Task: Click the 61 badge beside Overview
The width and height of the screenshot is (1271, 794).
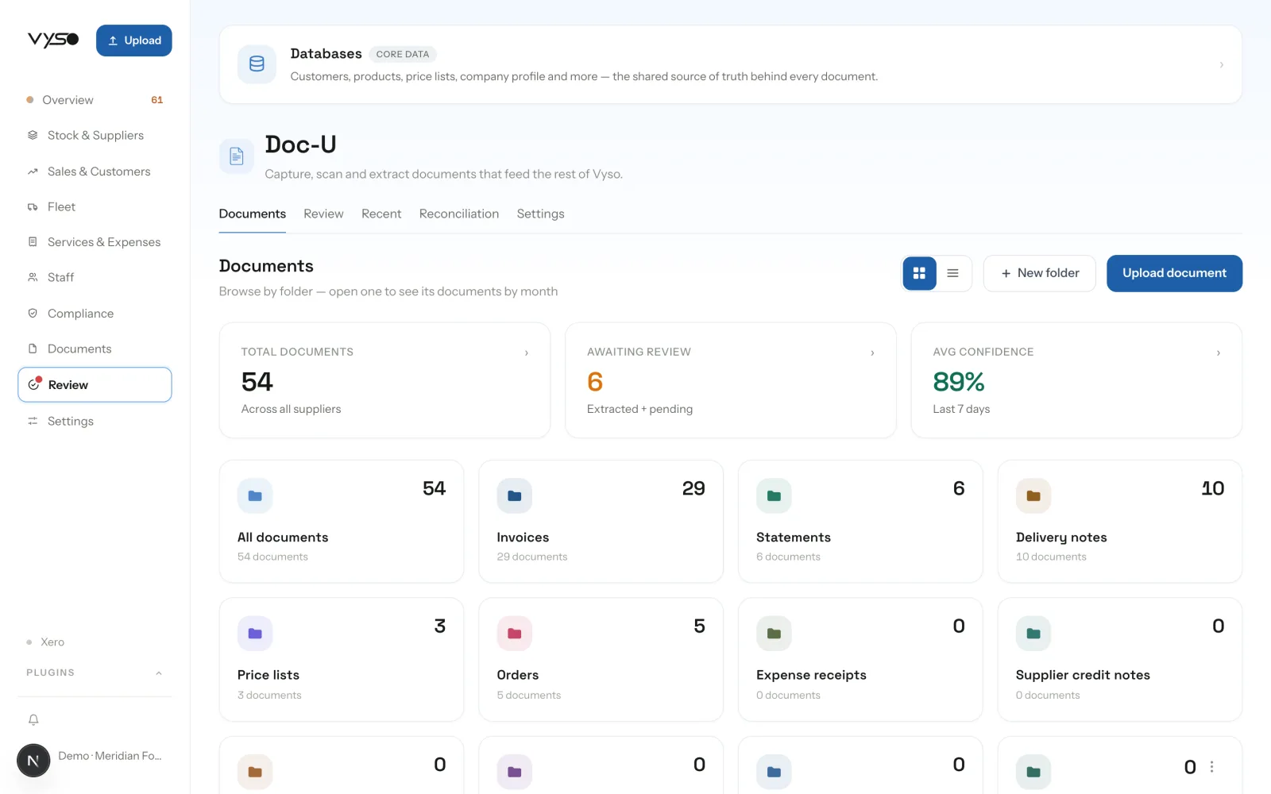Action: point(157,100)
